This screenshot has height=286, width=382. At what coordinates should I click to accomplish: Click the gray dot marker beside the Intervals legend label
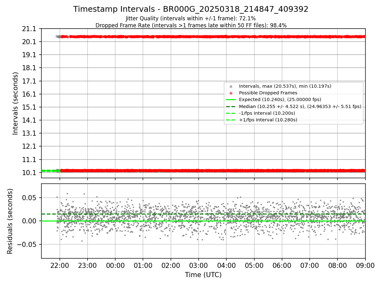pyautogui.click(x=231, y=86)
